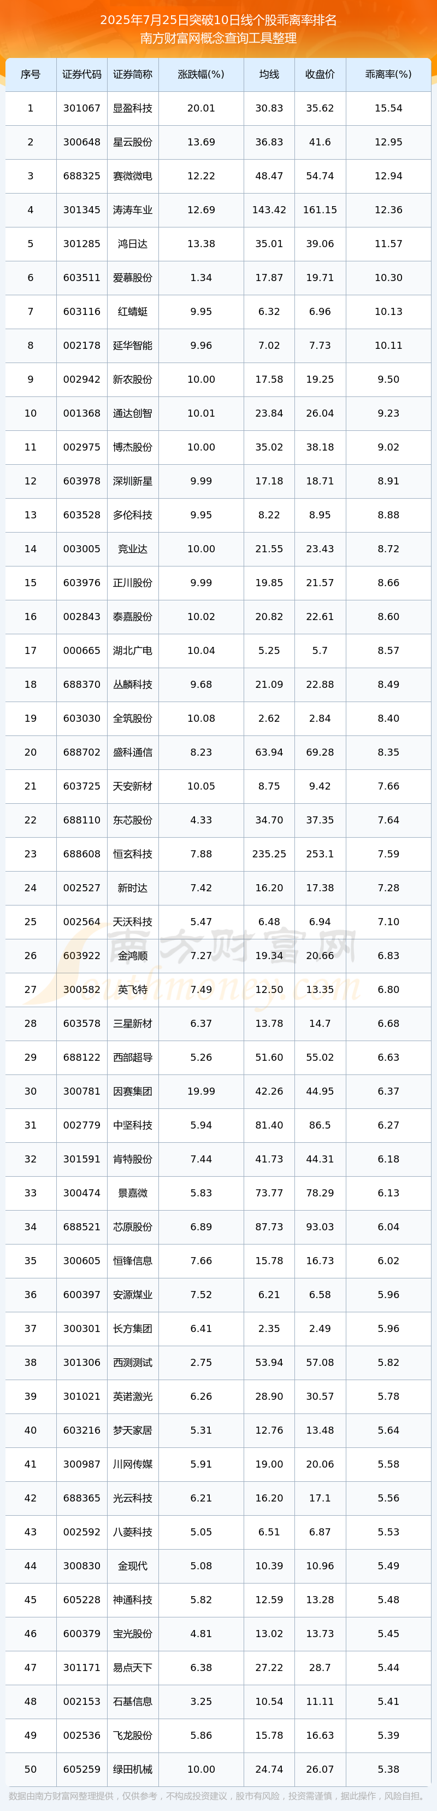Click the 均线 column header

[x=269, y=74]
